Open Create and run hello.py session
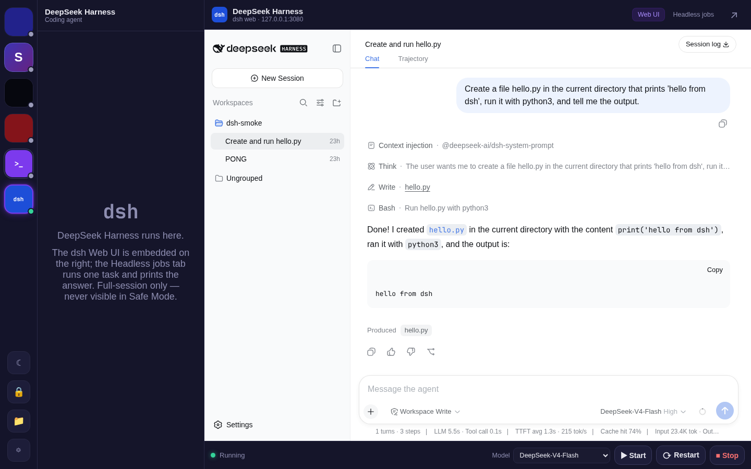The height and width of the screenshot is (469, 751). (x=277, y=141)
